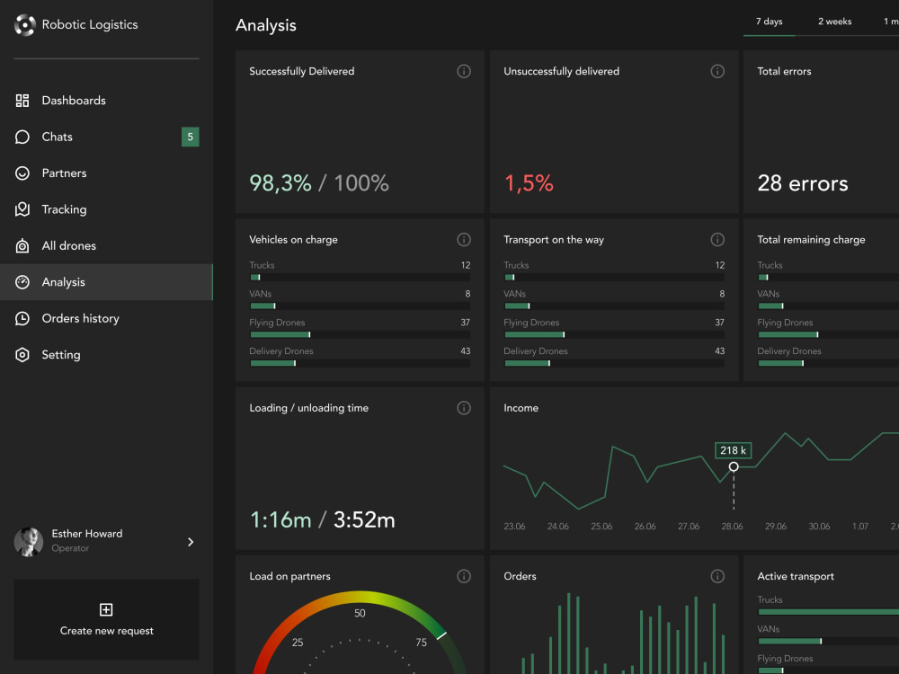Click Flying Drones label in Total remaining charge

click(785, 322)
